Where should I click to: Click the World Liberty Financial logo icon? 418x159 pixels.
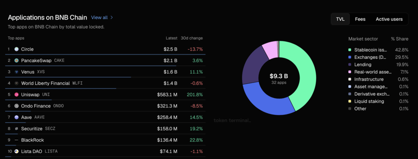click(16, 83)
